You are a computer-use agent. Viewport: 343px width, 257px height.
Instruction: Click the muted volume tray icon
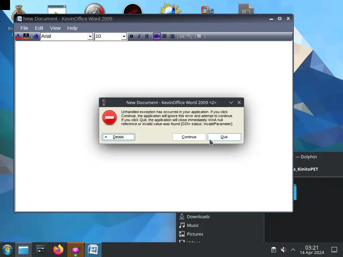(283, 250)
